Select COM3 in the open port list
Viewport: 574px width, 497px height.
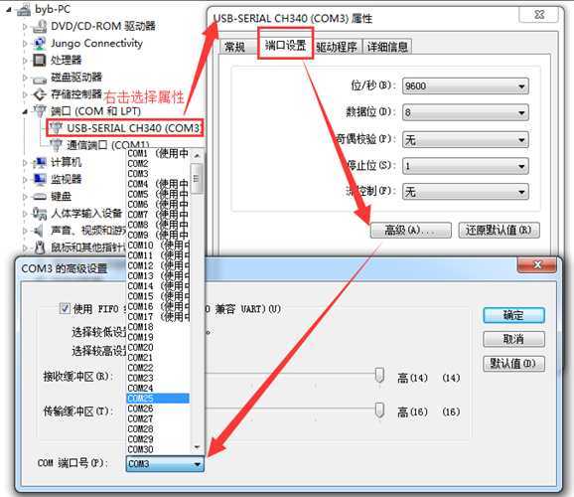pos(158,174)
